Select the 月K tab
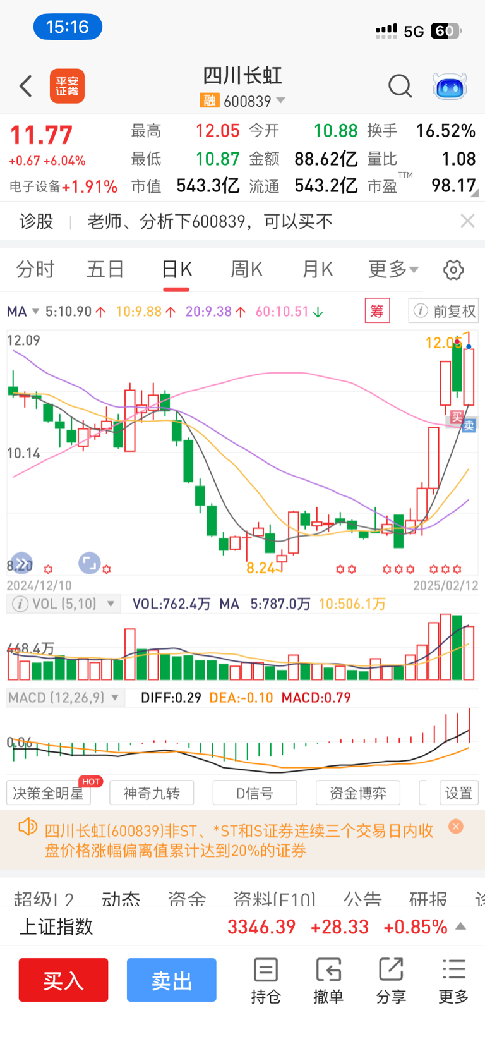485x1051 pixels. 317,270
